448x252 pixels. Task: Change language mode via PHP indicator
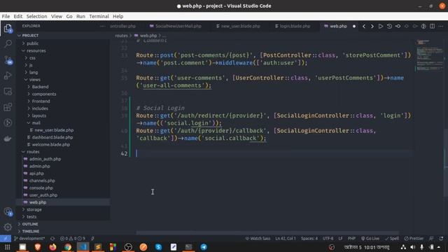tap(351, 238)
